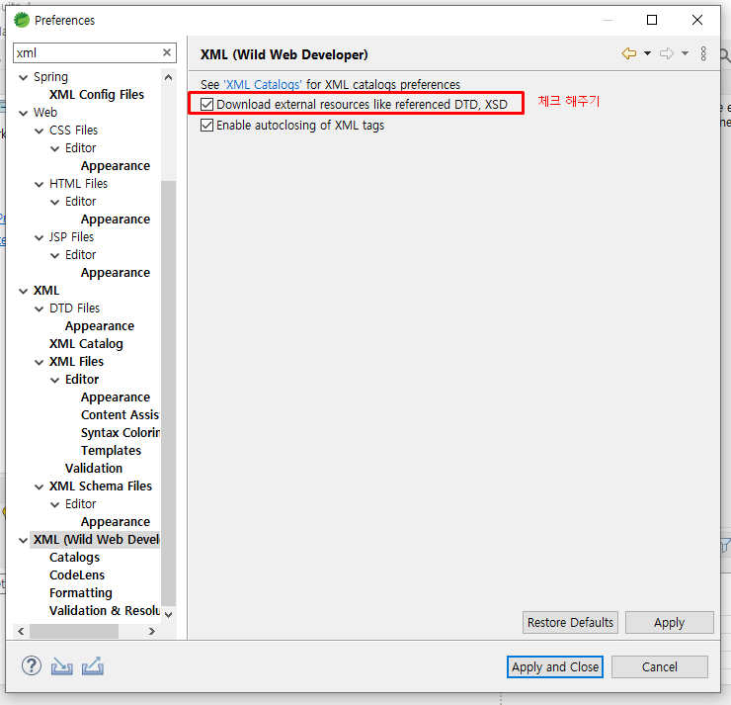Click tree scroll down arrow
This screenshot has width=731, height=705.
pos(168,614)
